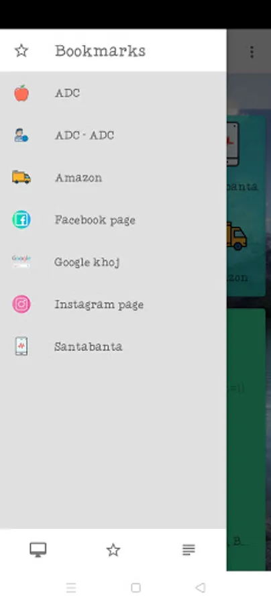
Task: Tap the Santabanta phone icon in list
Action: coord(21,346)
